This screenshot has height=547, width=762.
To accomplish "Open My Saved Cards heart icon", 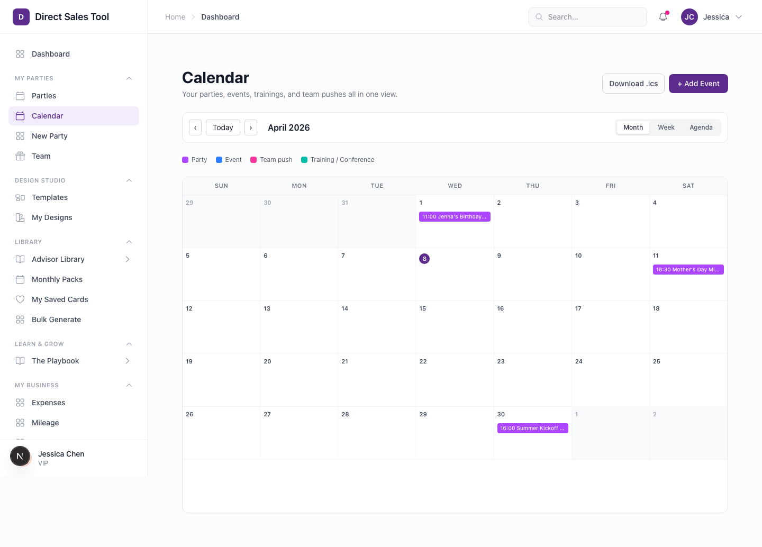I will pyautogui.click(x=20, y=299).
